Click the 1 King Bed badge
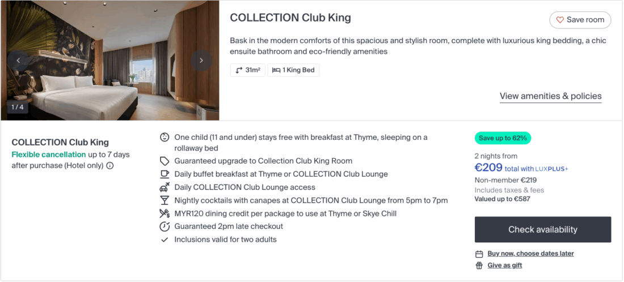This screenshot has width=624, height=282. tap(293, 70)
